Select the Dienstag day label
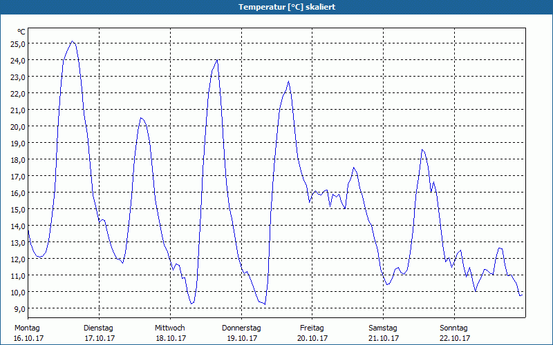The image size is (553, 345). tap(98, 328)
